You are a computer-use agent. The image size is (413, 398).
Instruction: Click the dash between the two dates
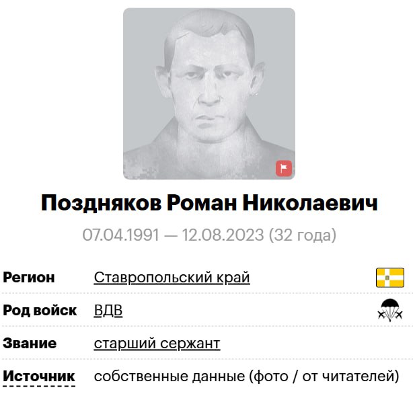click(x=171, y=235)
